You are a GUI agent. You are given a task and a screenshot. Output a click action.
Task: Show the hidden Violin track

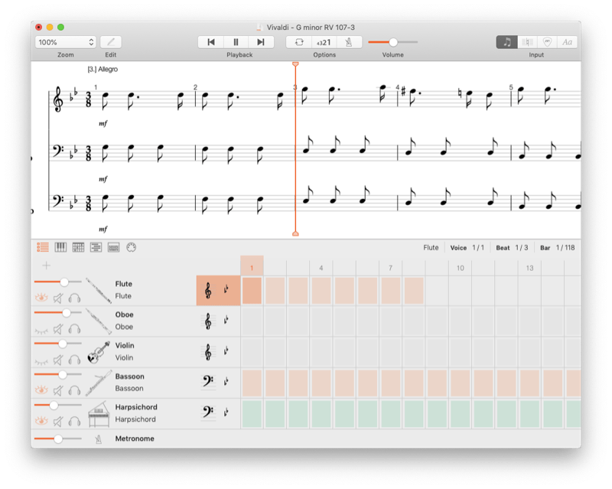pos(41,361)
